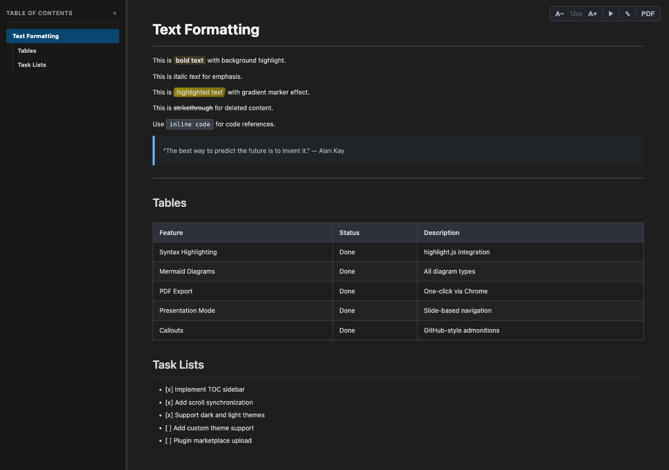This screenshot has height=470, width=669.
Task: Click the "Task Lists" page heading
Action: 178,365
